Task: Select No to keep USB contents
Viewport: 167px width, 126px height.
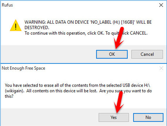Action: click(148, 118)
